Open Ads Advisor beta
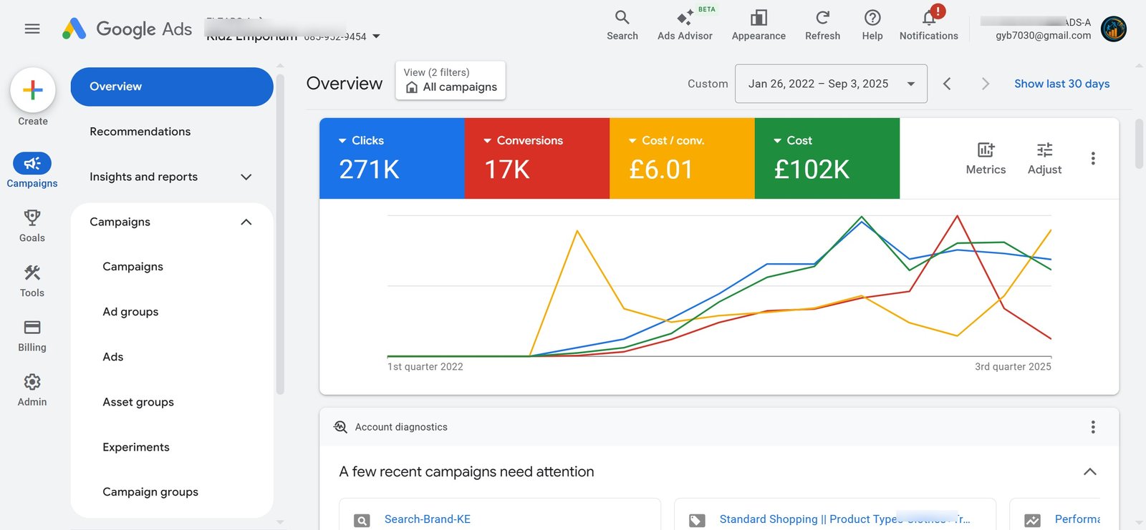 click(685, 25)
